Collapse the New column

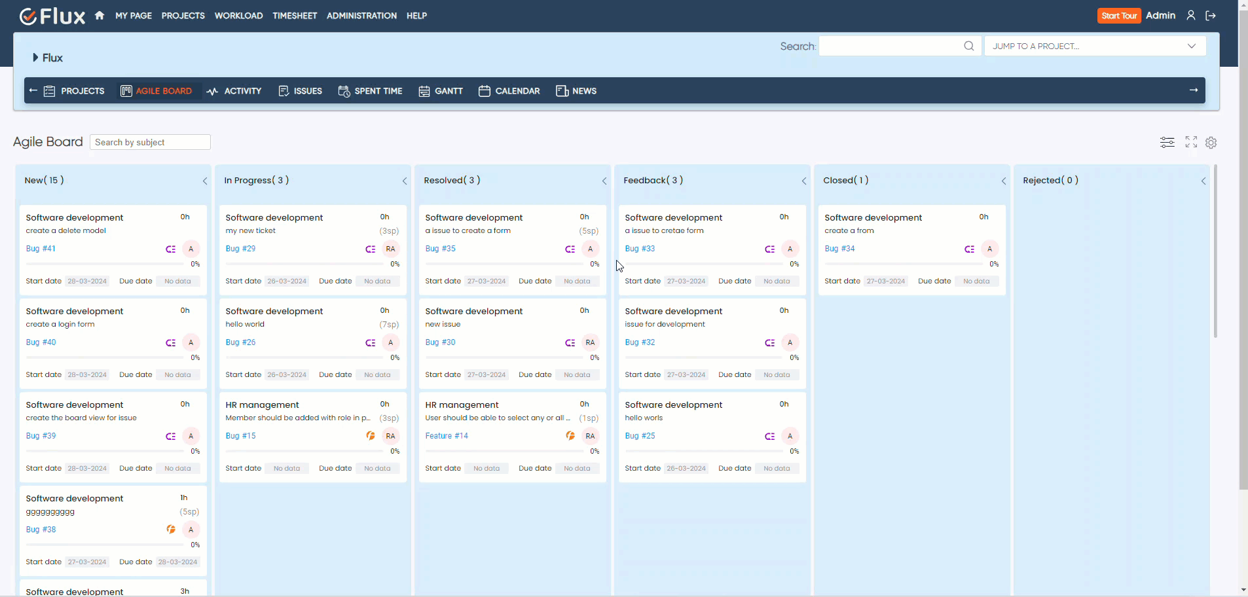point(205,181)
